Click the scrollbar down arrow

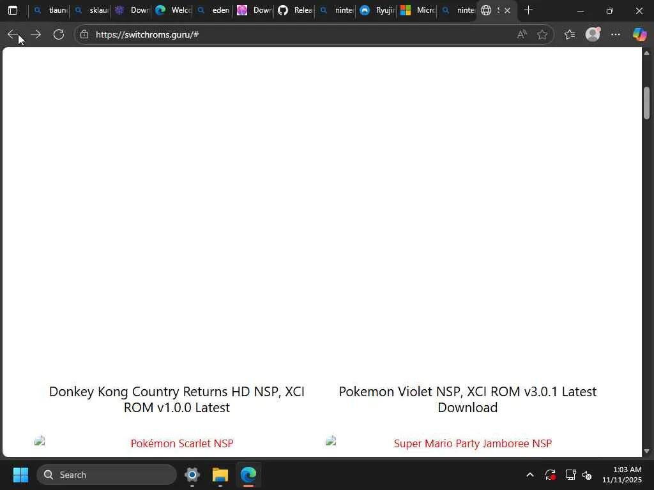pyautogui.click(x=646, y=451)
